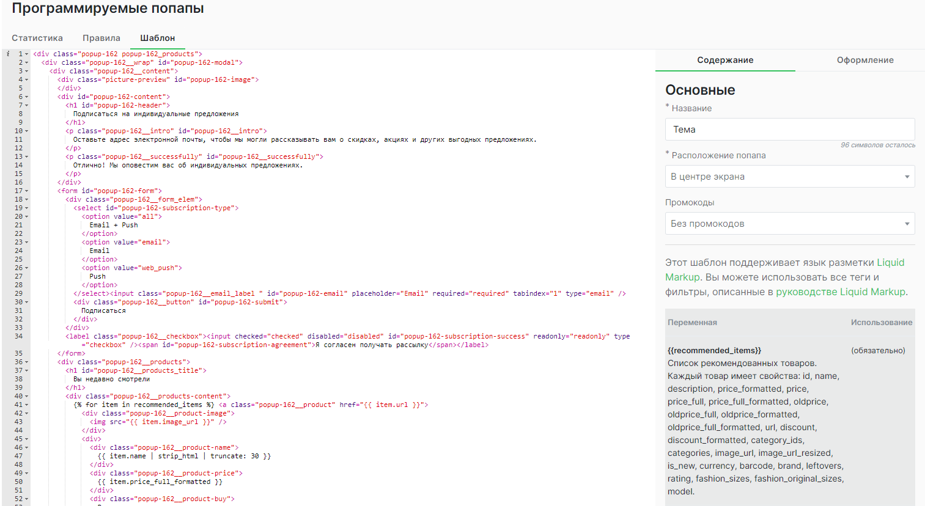Viewport: 925px width, 506px height.
Task: Switch to the Правила tab
Action: 101,38
